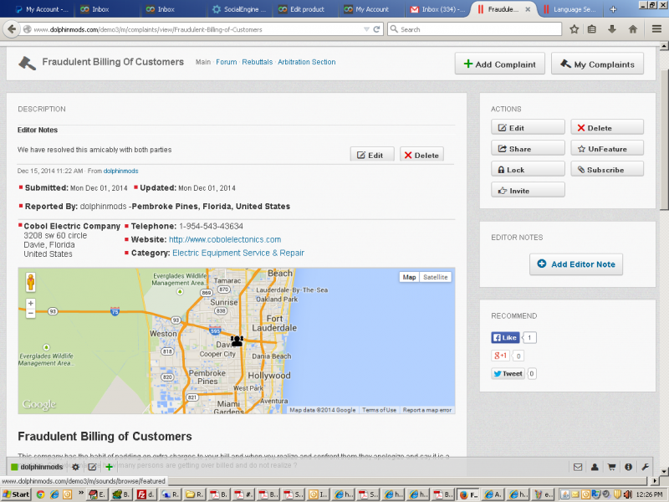The width and height of the screenshot is (669, 502).
Task: Open the shopping cart icon on the bottom bar
Action: click(x=611, y=467)
